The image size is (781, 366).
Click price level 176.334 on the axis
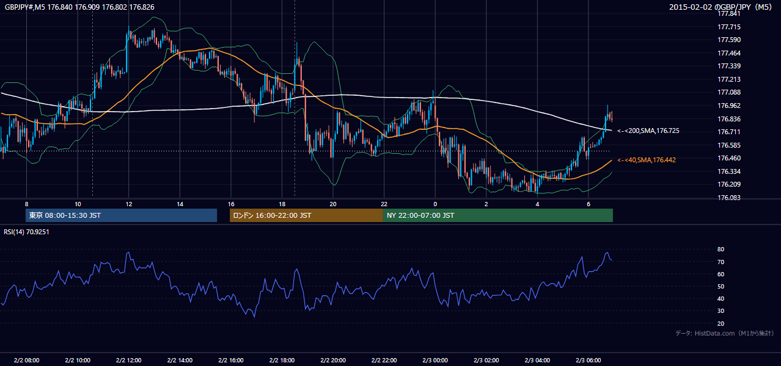point(728,171)
